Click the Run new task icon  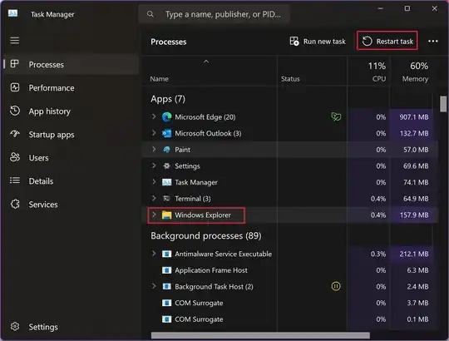click(294, 42)
